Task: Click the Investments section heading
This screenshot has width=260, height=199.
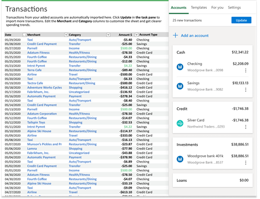Action: tap(187, 145)
